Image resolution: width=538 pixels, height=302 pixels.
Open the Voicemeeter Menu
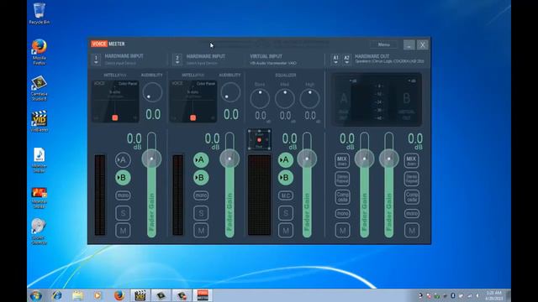[383, 44]
